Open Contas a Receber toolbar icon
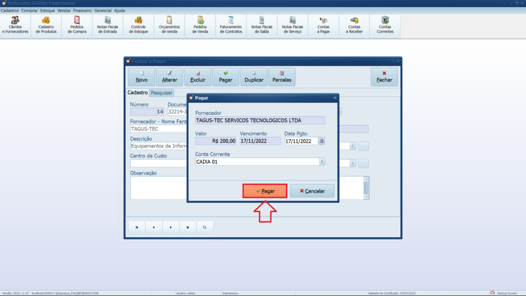 [354, 25]
